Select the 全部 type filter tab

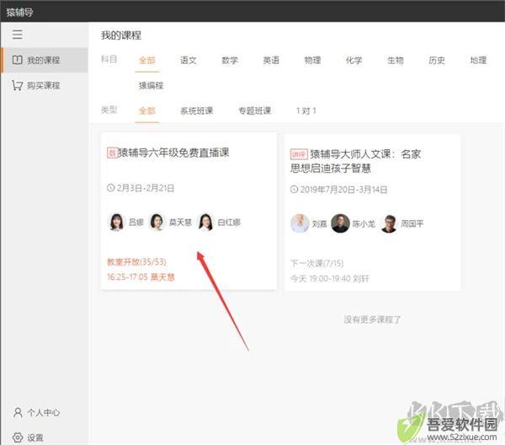(x=146, y=111)
